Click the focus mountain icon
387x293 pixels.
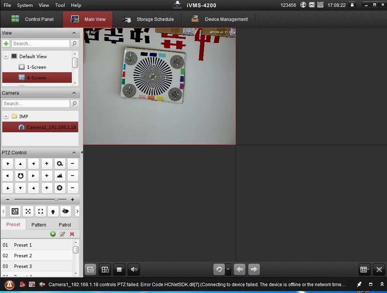(60, 176)
